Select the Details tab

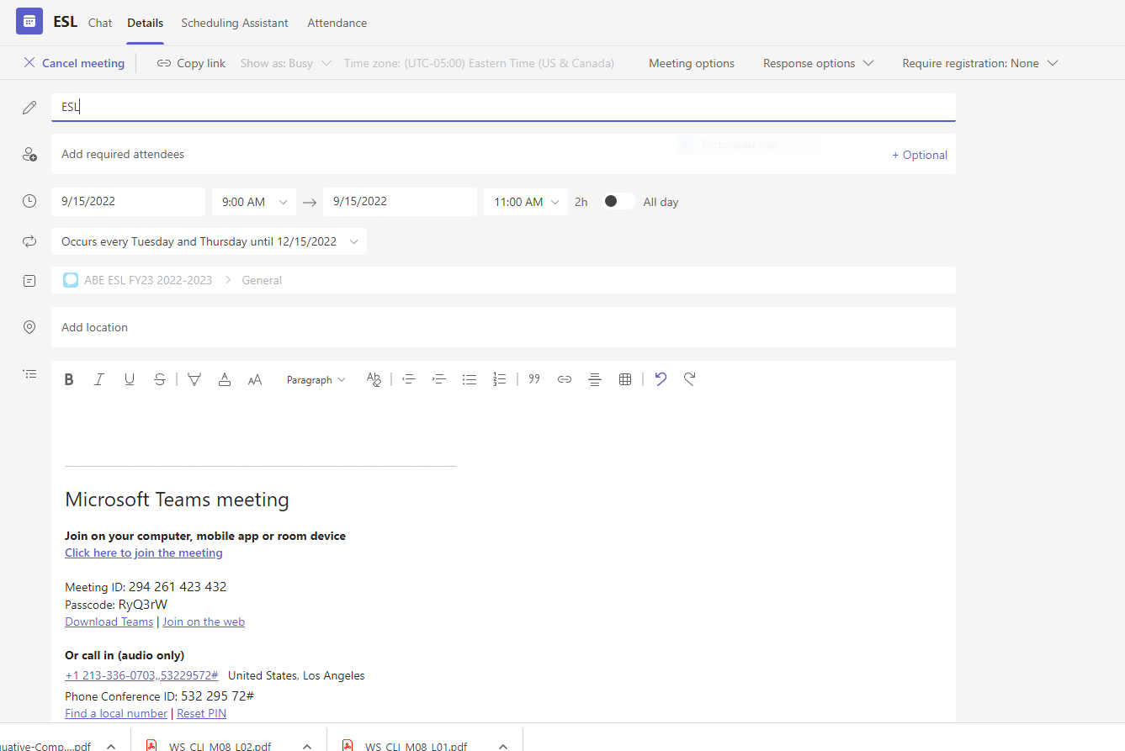tap(146, 23)
